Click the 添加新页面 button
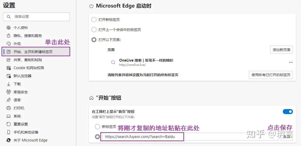Screen dimensions: 301x146 point(281,50)
